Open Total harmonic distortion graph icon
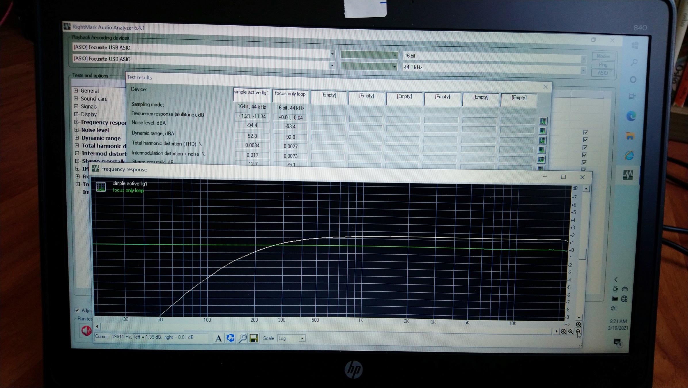This screenshot has height=388, width=688. coord(541,150)
